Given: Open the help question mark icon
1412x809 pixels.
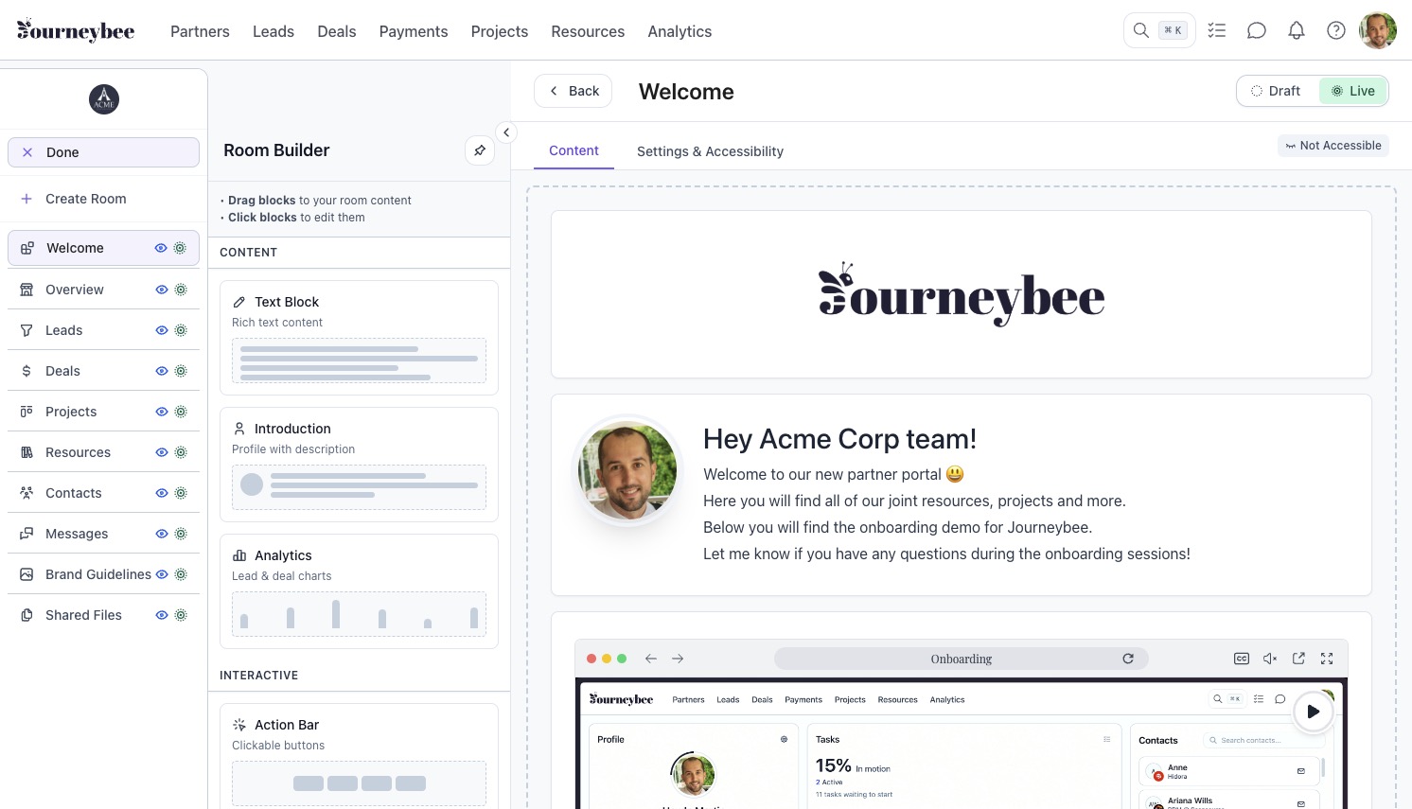Looking at the screenshot, I should click(x=1336, y=30).
